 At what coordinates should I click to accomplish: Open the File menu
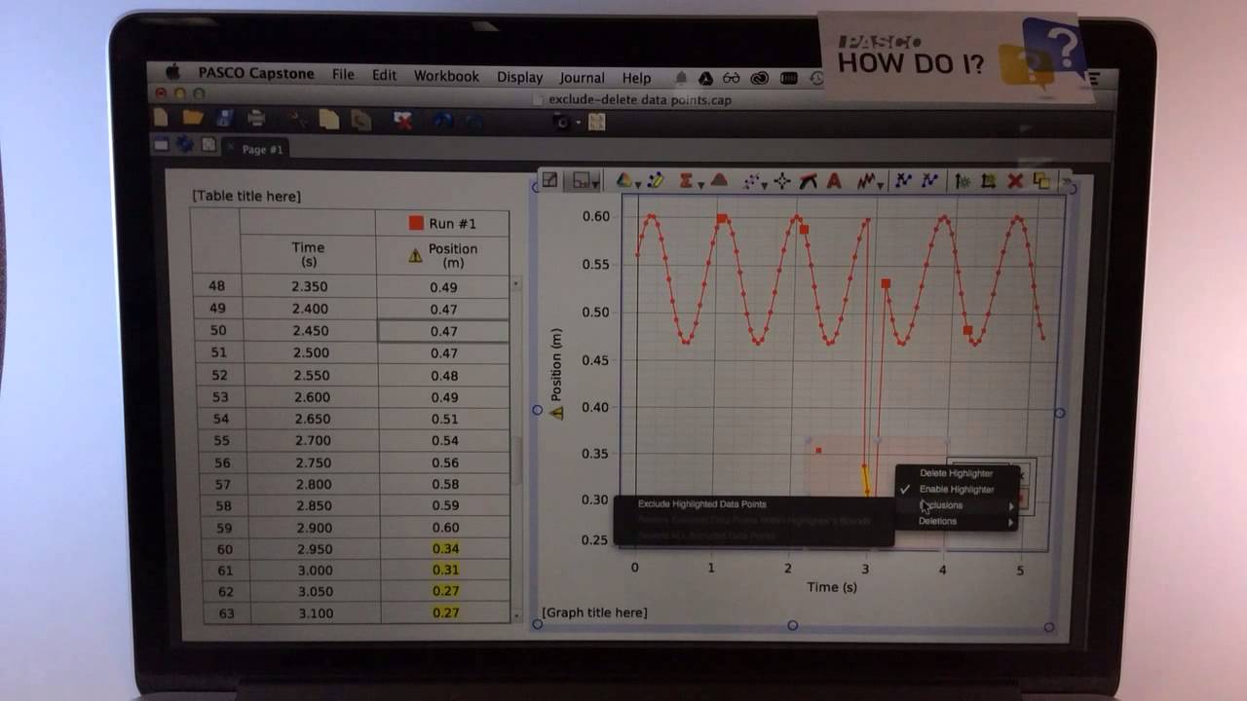[x=343, y=75]
